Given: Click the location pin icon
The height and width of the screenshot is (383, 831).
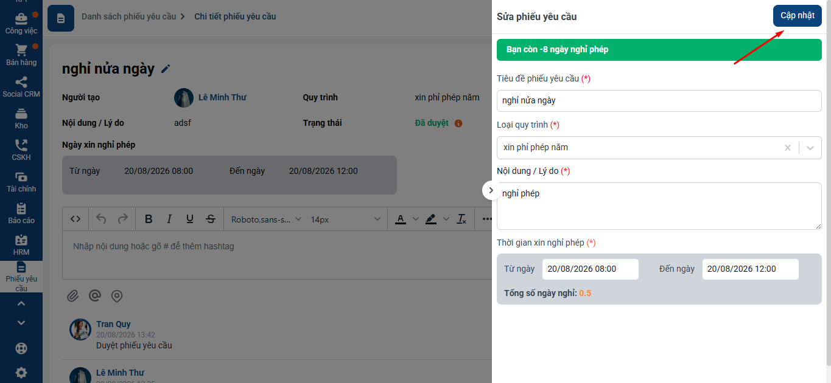Looking at the screenshot, I should tap(117, 296).
